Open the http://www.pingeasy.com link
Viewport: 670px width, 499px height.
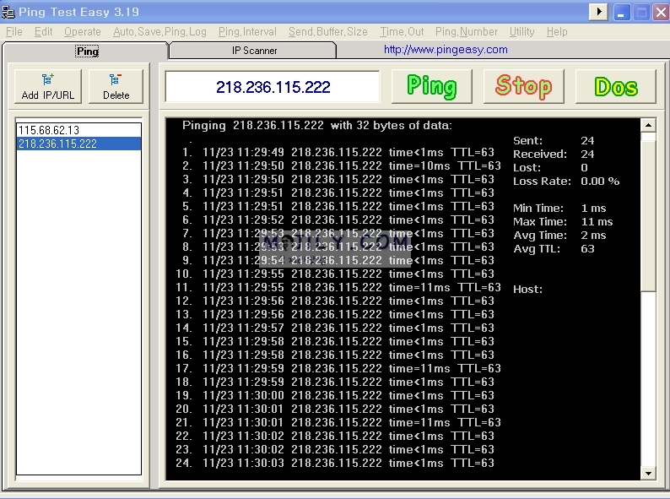[446, 50]
